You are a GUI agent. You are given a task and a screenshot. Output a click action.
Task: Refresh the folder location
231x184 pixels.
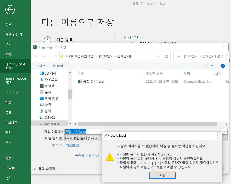coord(166,56)
